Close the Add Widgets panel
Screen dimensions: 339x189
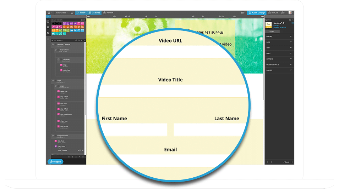click(84, 20)
